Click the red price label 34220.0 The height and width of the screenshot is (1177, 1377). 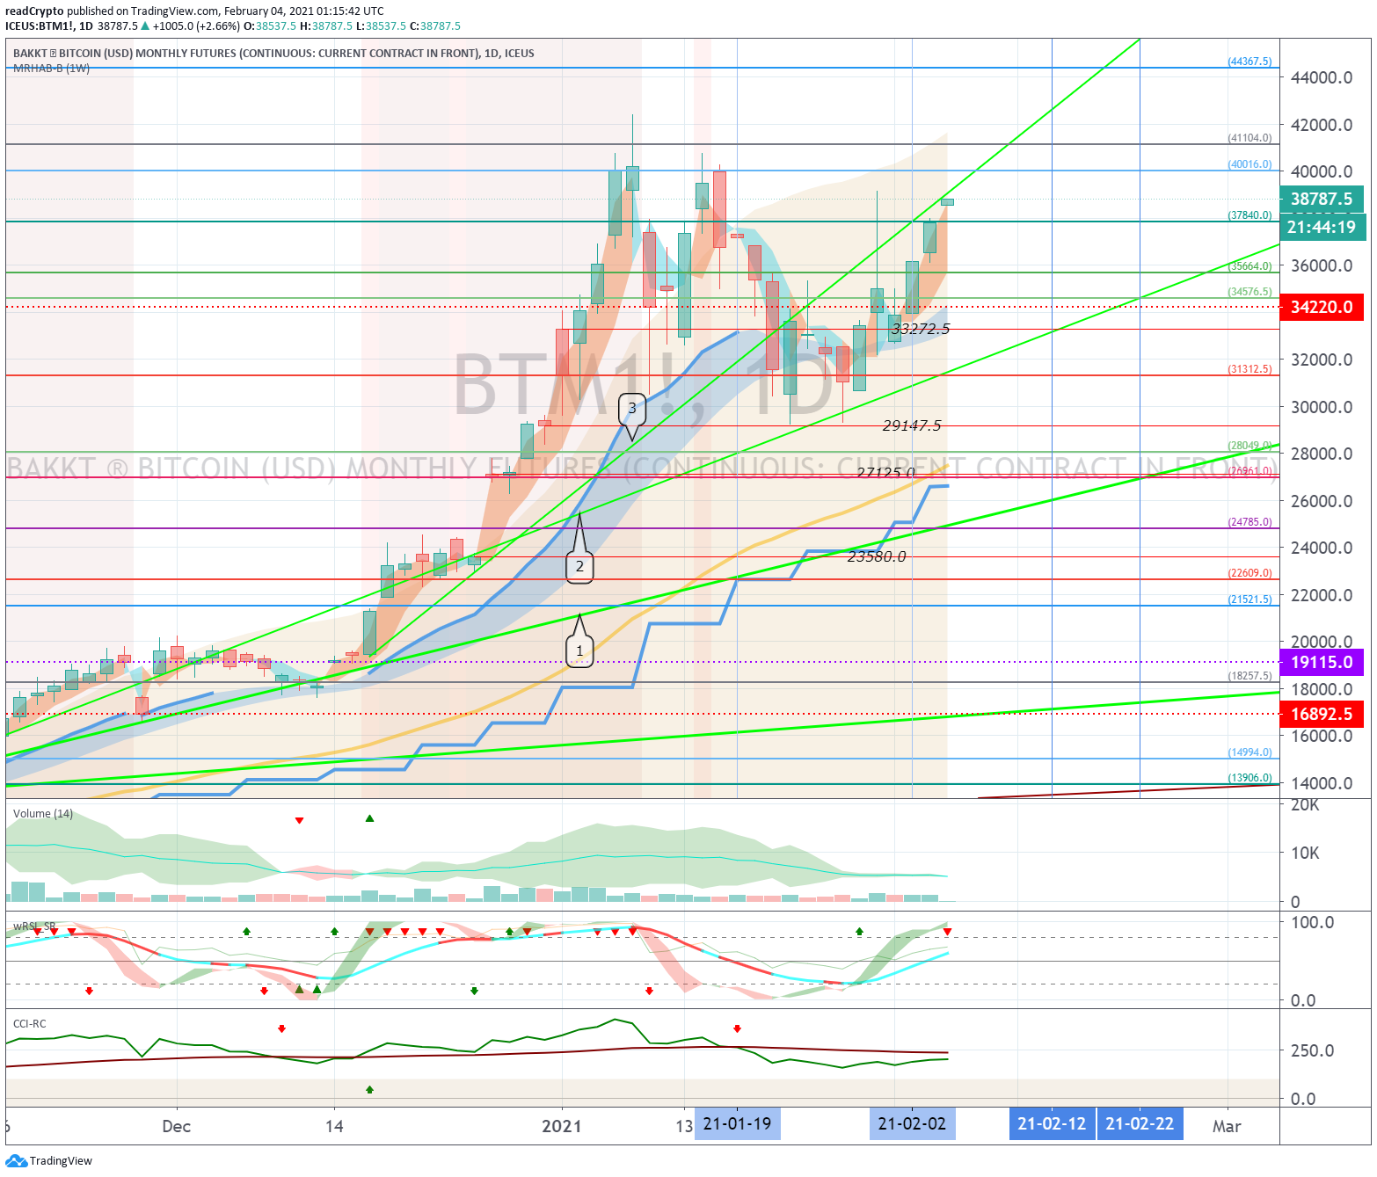click(x=1322, y=307)
